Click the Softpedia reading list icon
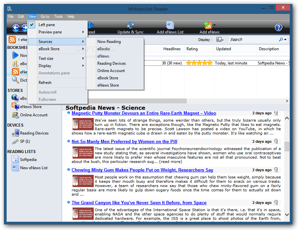 pos(15,159)
